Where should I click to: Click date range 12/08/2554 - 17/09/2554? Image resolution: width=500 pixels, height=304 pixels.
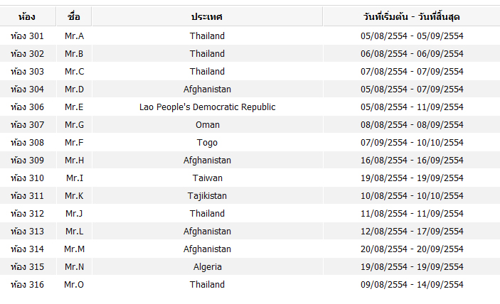tap(411, 231)
